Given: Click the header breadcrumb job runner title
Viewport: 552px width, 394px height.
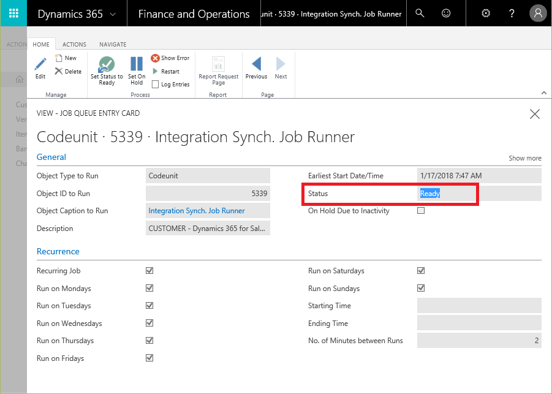Looking at the screenshot, I should (x=331, y=14).
